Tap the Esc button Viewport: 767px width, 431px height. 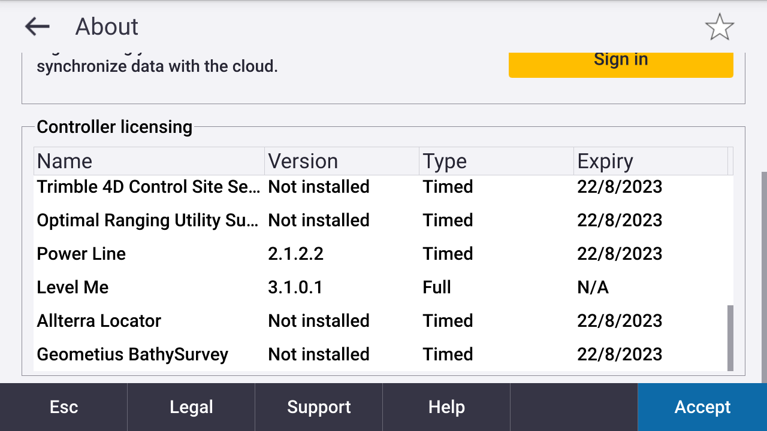[64, 407]
